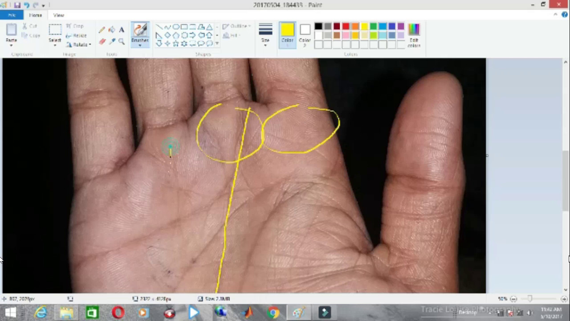Pick the Five-point star shape

(x=176, y=43)
